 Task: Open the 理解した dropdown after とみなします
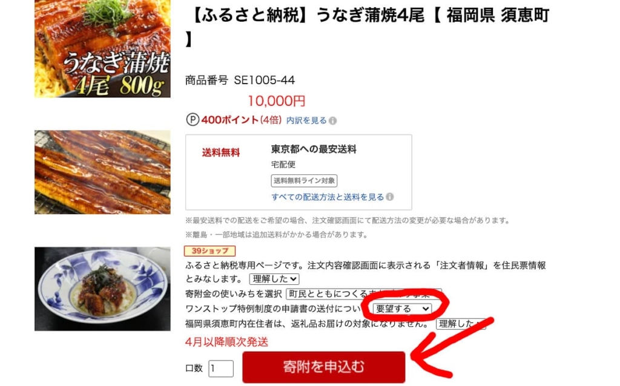pyautogui.click(x=274, y=279)
